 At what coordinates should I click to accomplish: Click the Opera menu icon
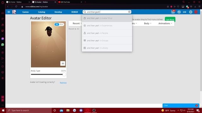[3, 3]
